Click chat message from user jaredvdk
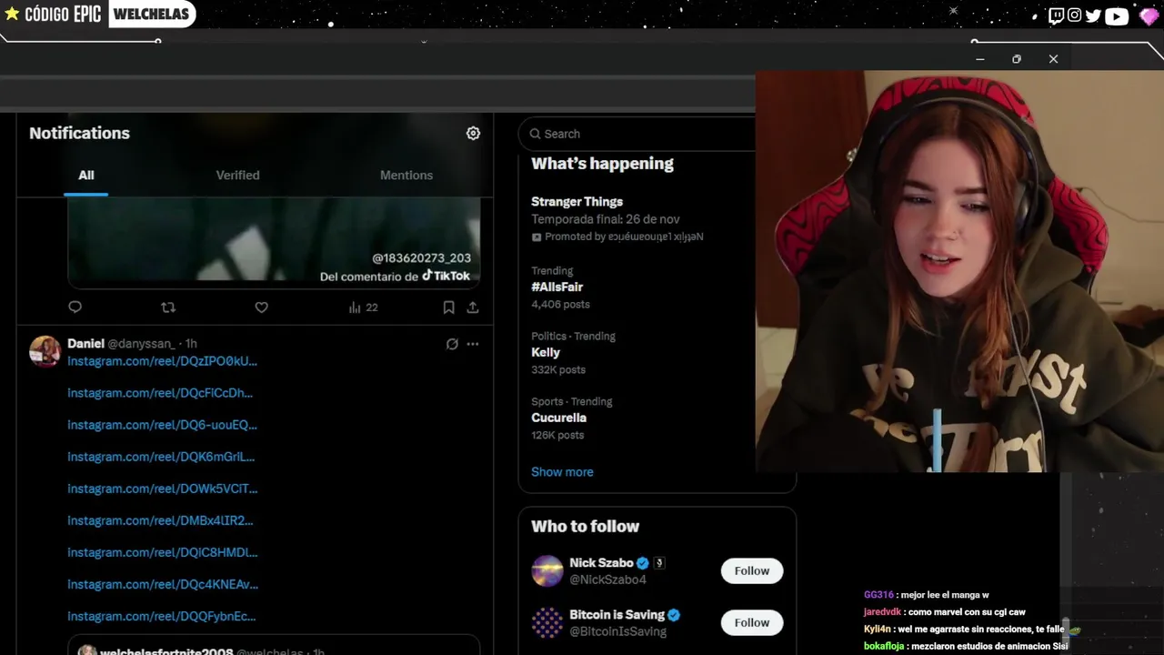This screenshot has width=1164, height=655. pos(944,612)
